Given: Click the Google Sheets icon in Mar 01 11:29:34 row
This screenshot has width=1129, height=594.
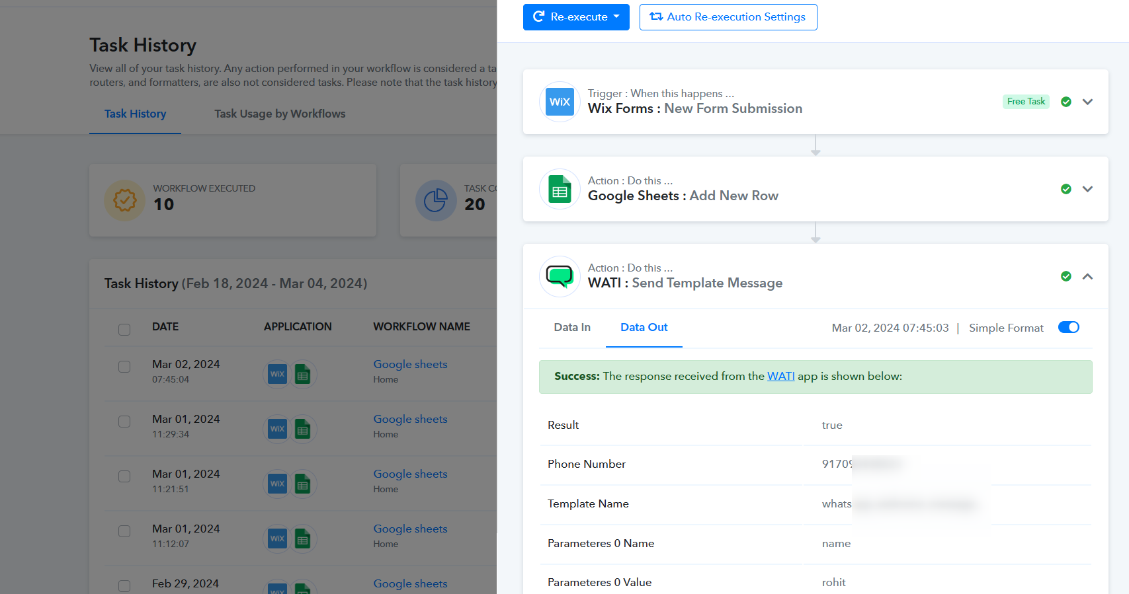Looking at the screenshot, I should [303, 429].
